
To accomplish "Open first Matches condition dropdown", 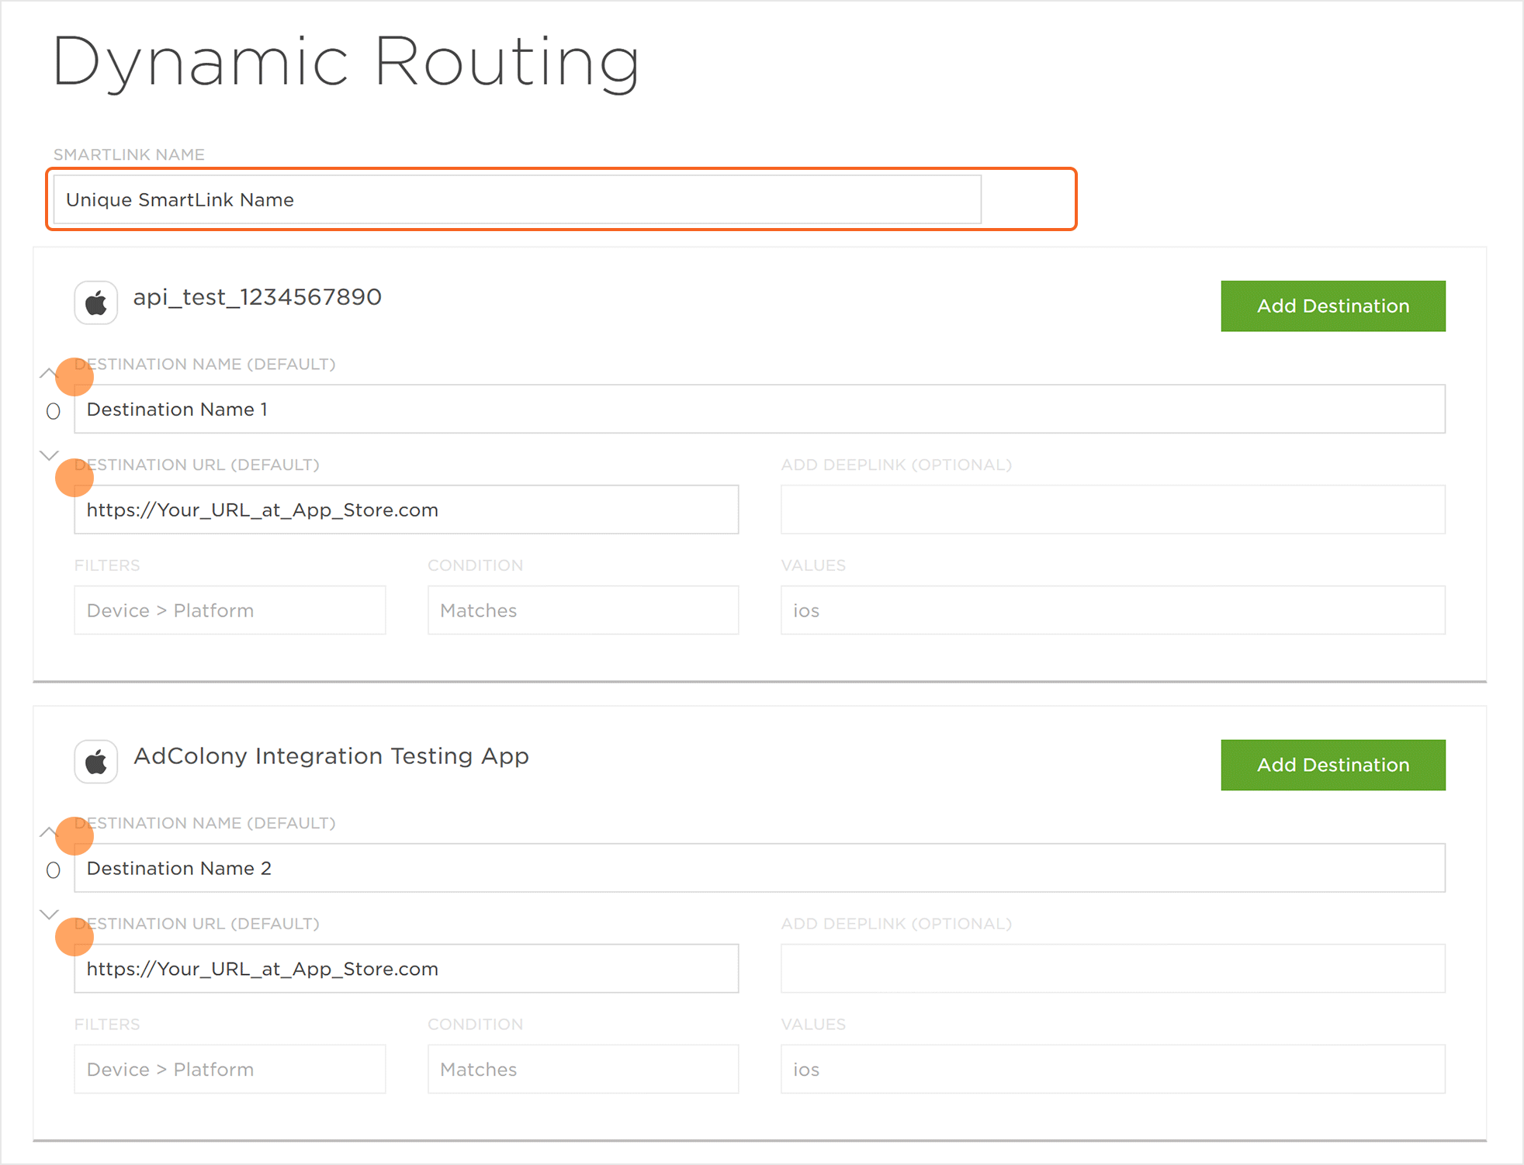I will [x=583, y=610].
